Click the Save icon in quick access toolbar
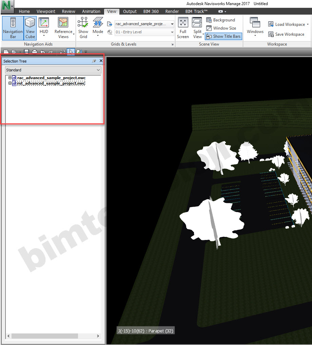Image resolution: width=312 pixels, height=345 pixels. coord(26,52)
